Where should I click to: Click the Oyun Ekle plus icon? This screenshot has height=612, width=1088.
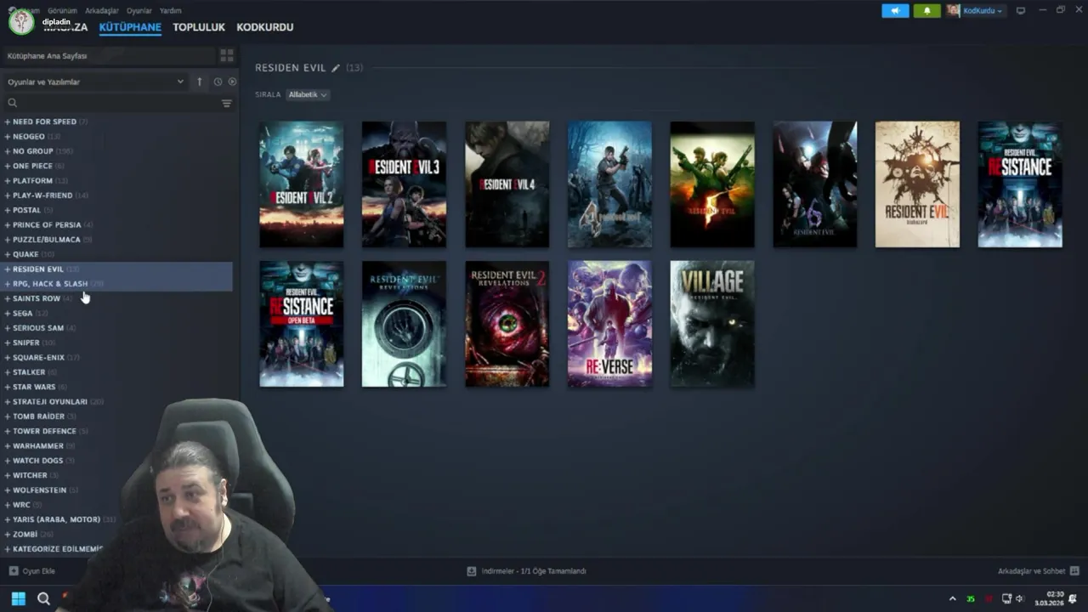pos(13,571)
